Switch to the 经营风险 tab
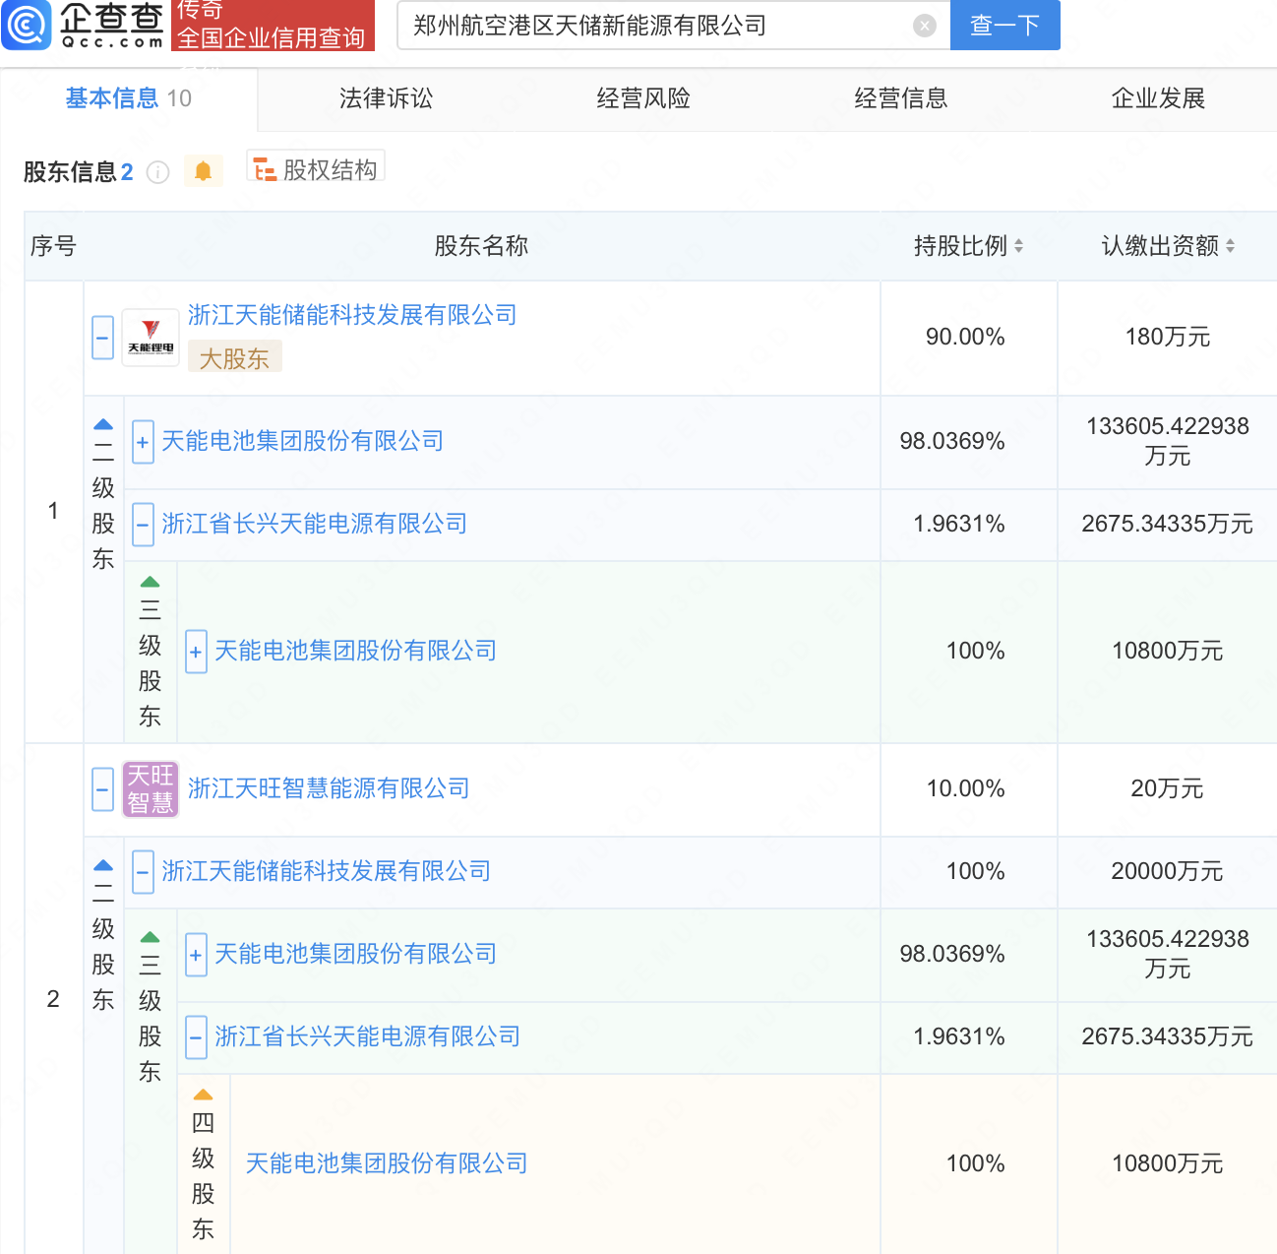1277x1254 pixels. pyautogui.click(x=643, y=98)
